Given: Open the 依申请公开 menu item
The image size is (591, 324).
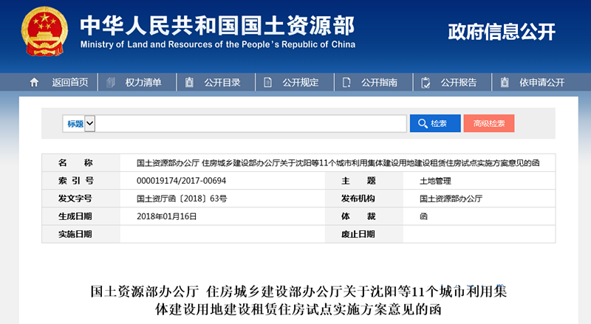Looking at the screenshot, I should click(542, 83).
